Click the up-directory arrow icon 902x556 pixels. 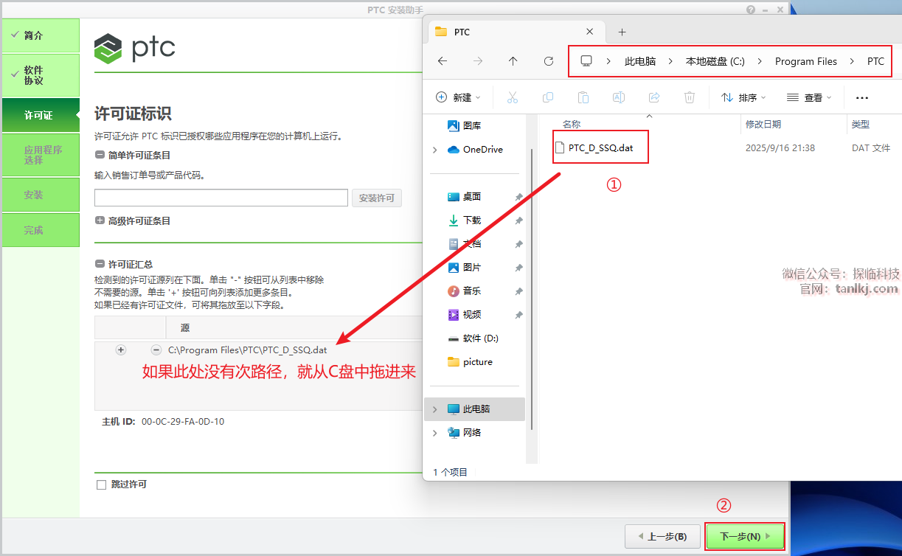pyautogui.click(x=513, y=61)
